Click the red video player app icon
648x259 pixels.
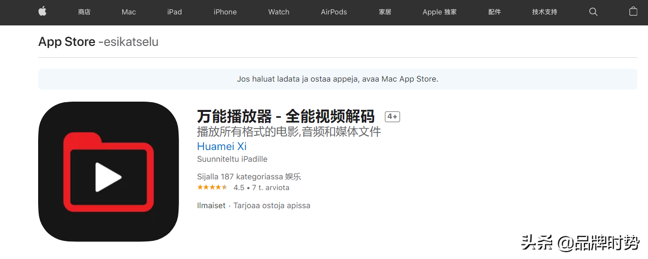click(109, 172)
